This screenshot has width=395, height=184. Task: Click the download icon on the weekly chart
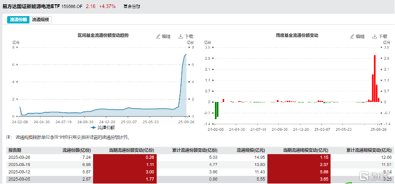(x=375, y=37)
